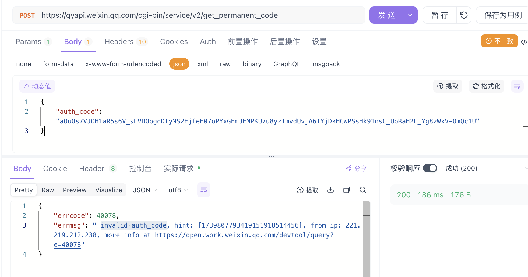Format the request body JSON
Screen dimensions: 528x277
pos(486,86)
